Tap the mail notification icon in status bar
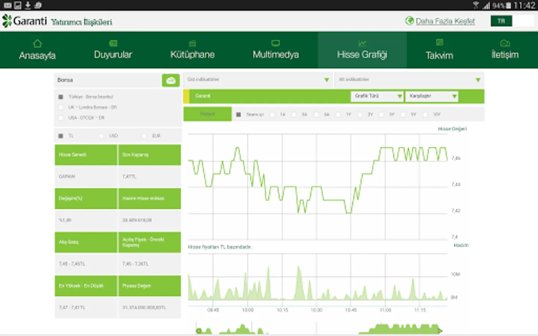538x336 pixels. click(x=7, y=5)
